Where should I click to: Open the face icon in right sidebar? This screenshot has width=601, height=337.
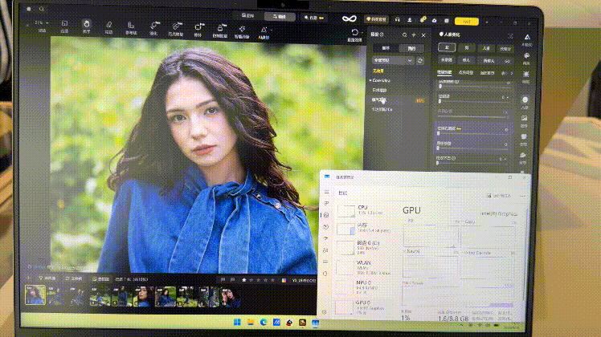525,100
